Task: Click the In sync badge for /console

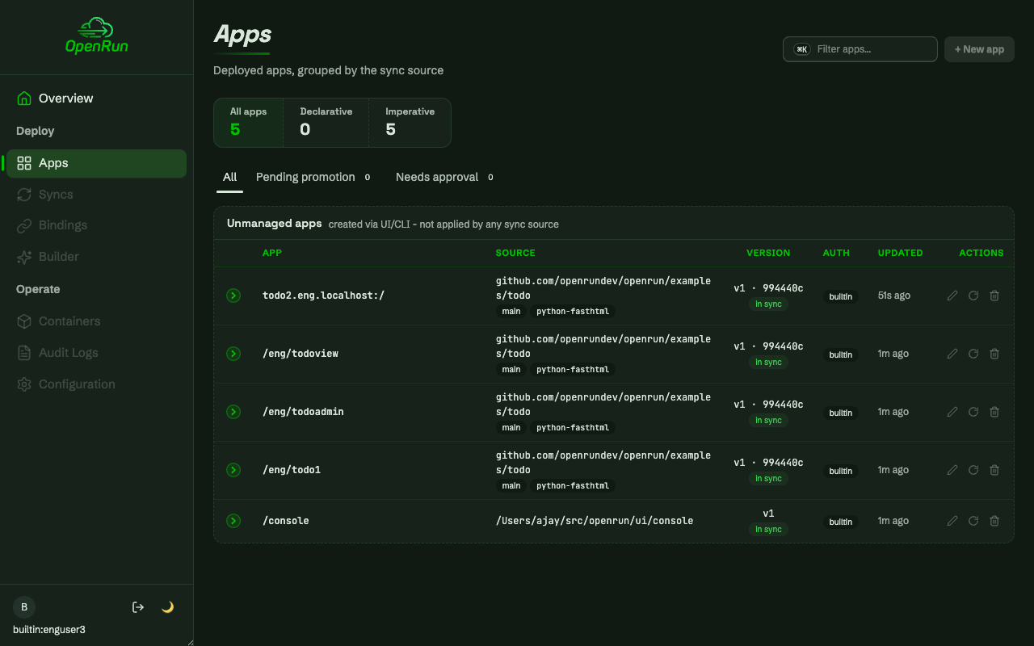Action: coord(768,530)
